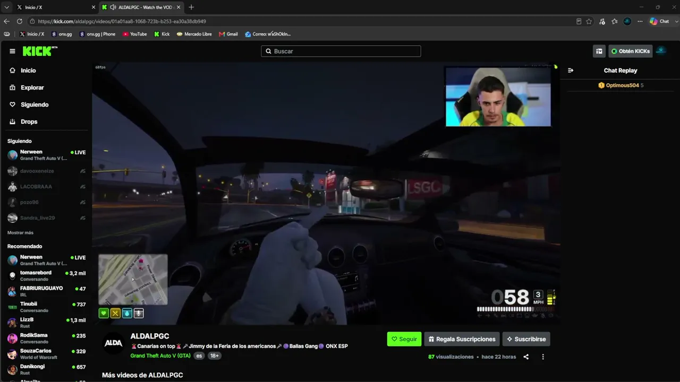Open the YouTube bookmark
Screen dimensions: 680x382
tap(135, 34)
